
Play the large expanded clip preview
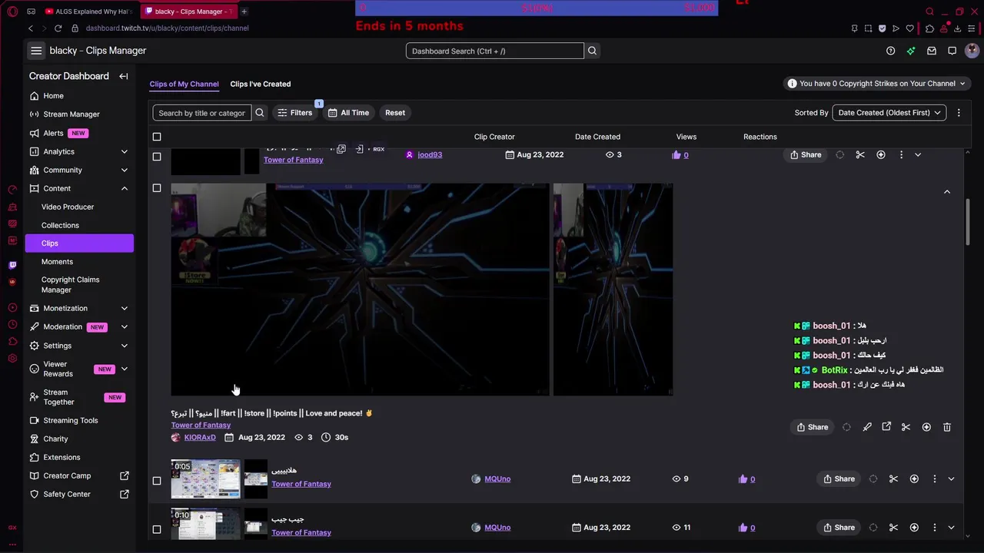(x=360, y=290)
